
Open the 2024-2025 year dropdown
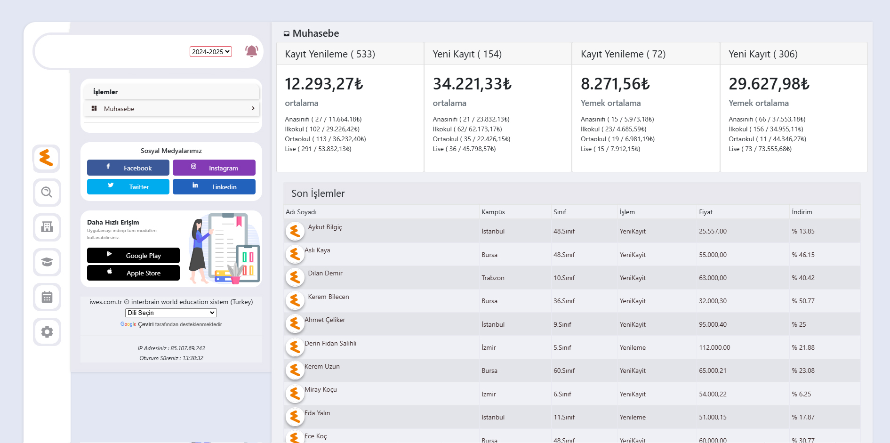tap(211, 52)
